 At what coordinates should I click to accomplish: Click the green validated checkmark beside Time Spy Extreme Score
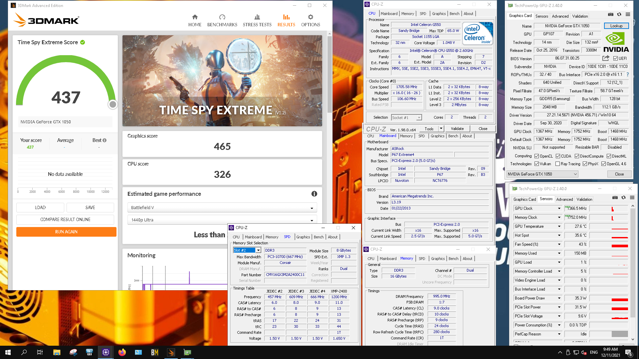(x=83, y=42)
